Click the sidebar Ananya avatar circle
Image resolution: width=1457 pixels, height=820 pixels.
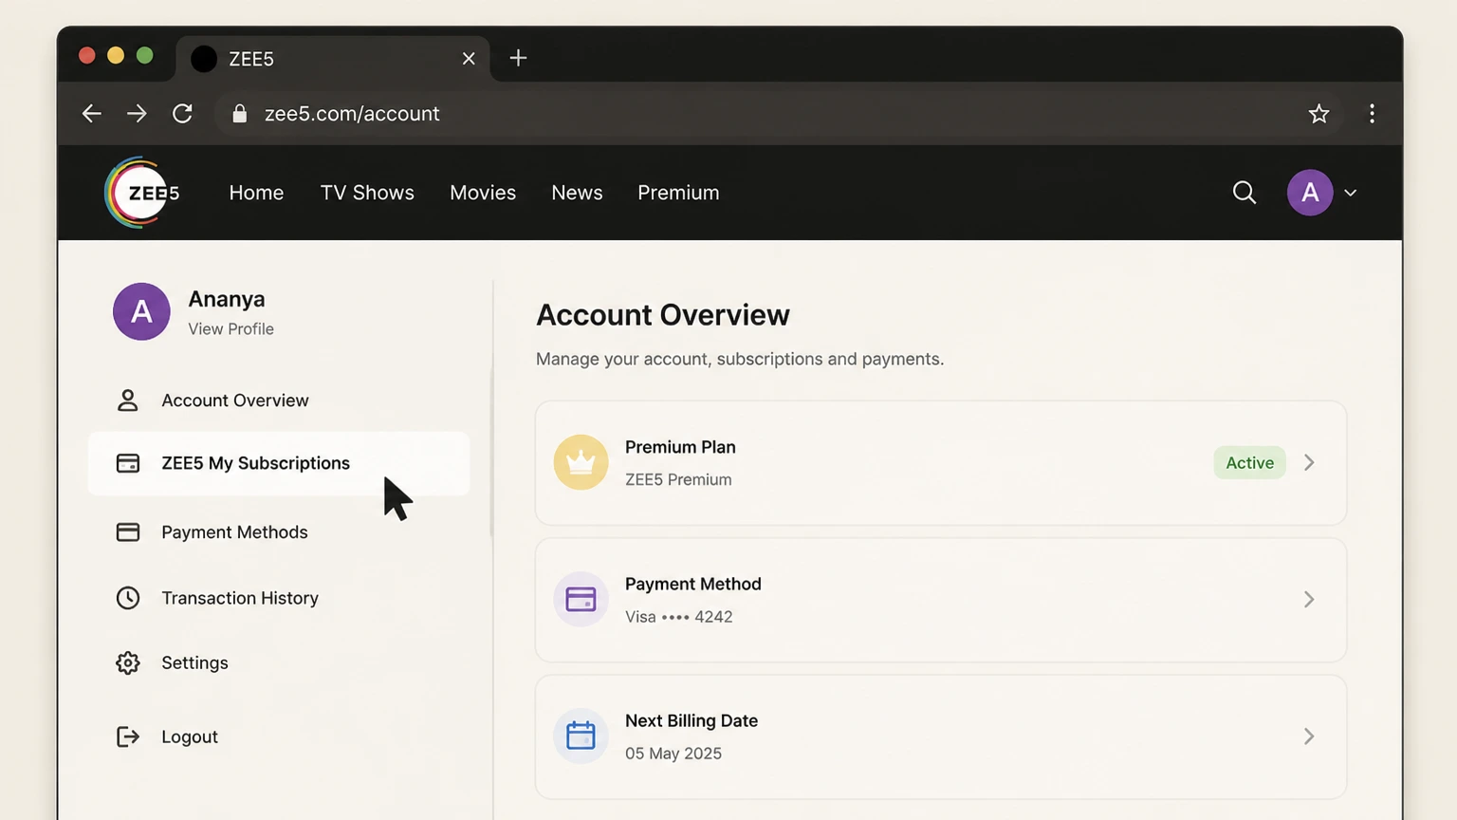pos(141,311)
